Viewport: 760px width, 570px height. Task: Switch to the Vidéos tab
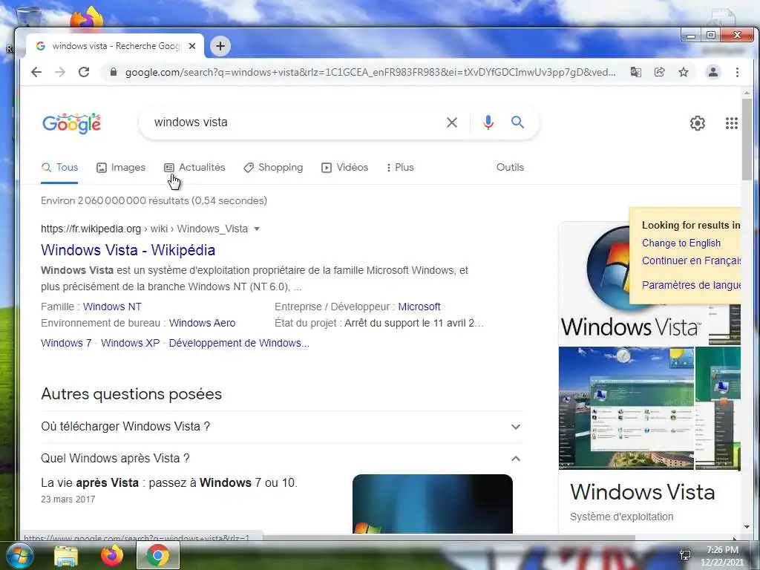pyautogui.click(x=344, y=167)
